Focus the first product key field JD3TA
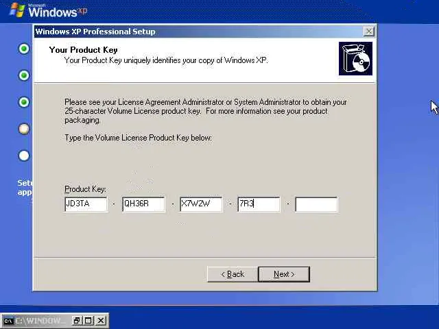 click(86, 204)
